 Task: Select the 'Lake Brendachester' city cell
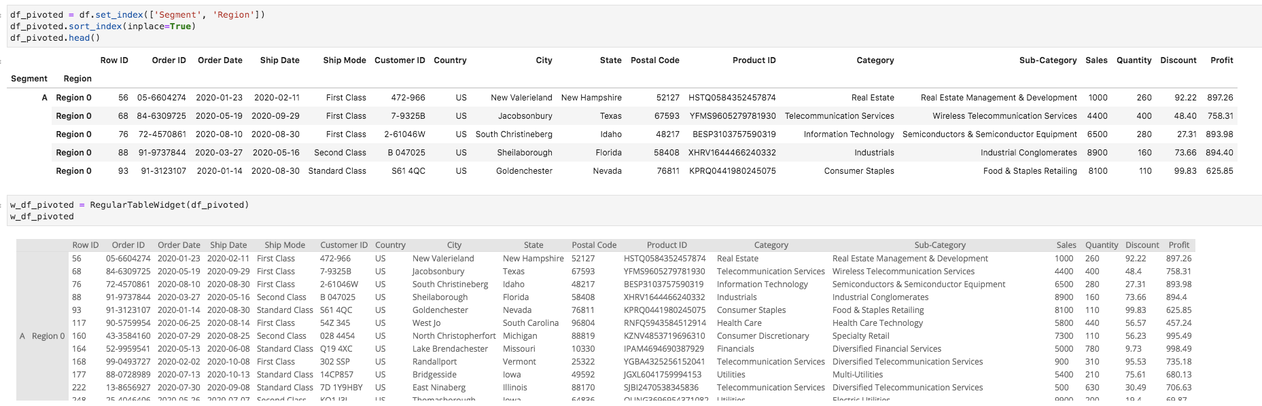pyautogui.click(x=450, y=349)
